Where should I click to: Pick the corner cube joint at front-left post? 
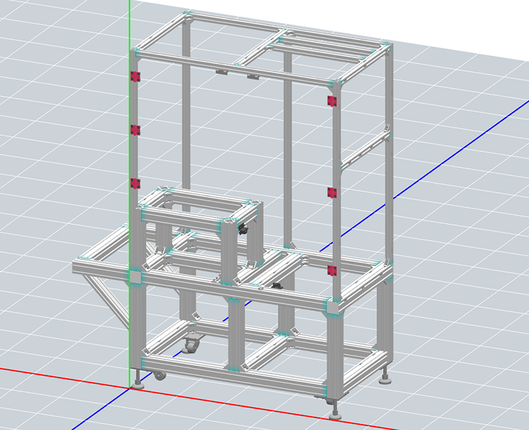136,277
